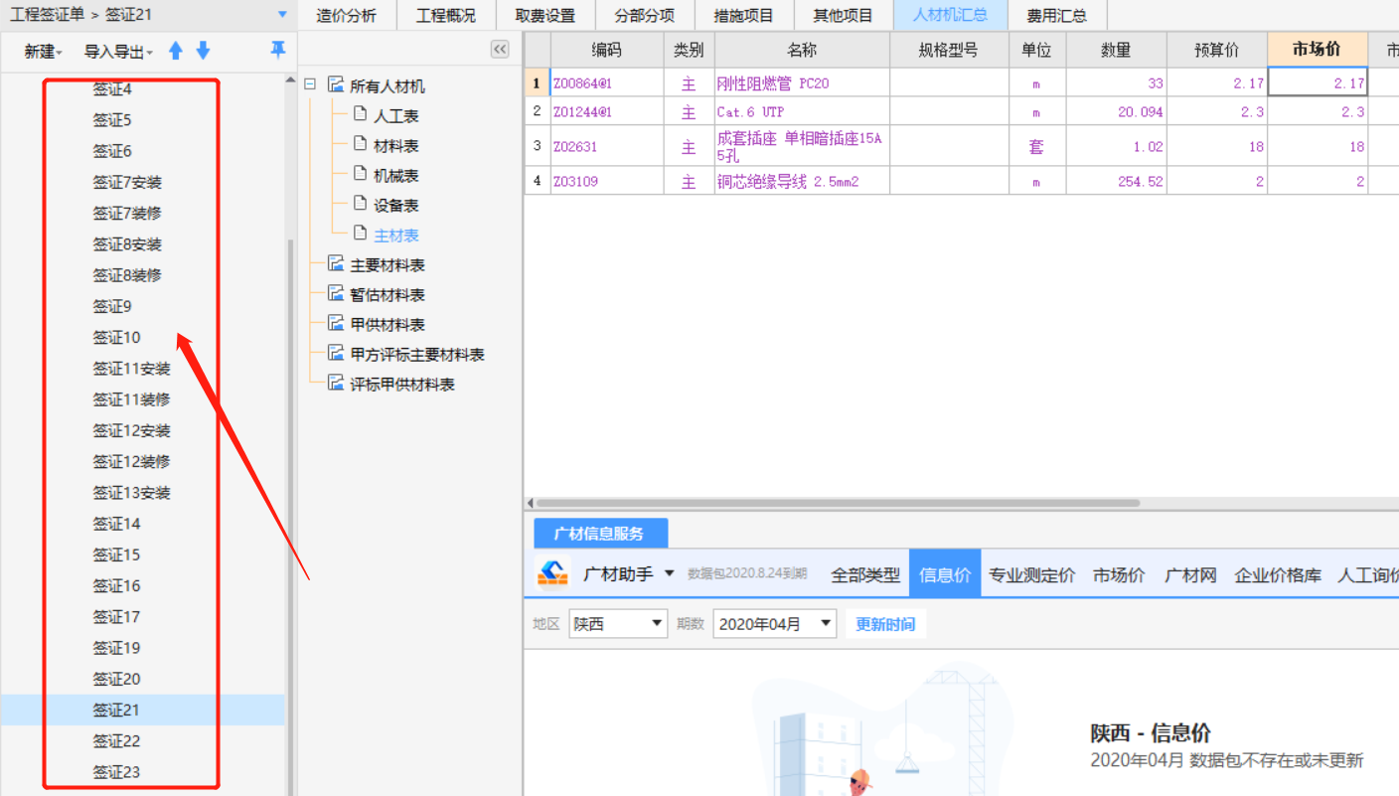Collapse the tree panel with double-chevron button
Screen dimensions: 1399x796
(500, 49)
